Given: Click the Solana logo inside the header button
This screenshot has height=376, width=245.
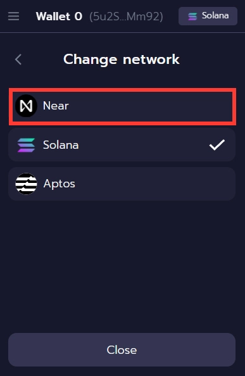Looking at the screenshot, I should tap(192, 16).
